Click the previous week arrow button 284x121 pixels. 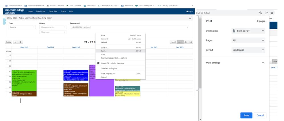[x=16, y=42]
